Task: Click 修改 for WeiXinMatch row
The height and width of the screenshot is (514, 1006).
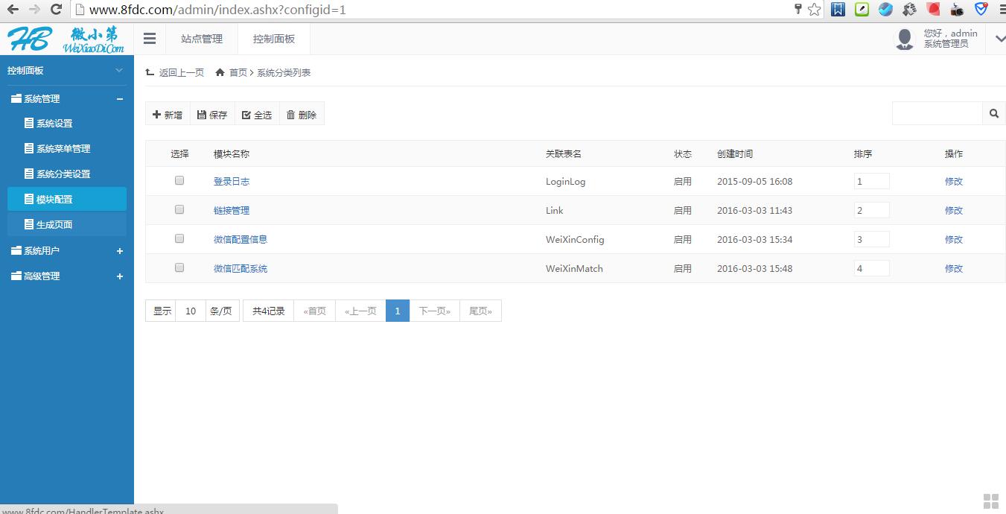Action: point(954,268)
